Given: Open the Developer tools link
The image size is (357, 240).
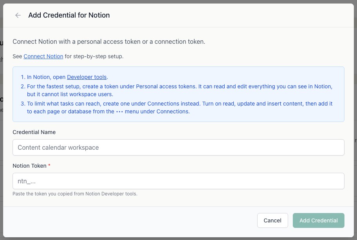Looking at the screenshot, I should (87, 77).
